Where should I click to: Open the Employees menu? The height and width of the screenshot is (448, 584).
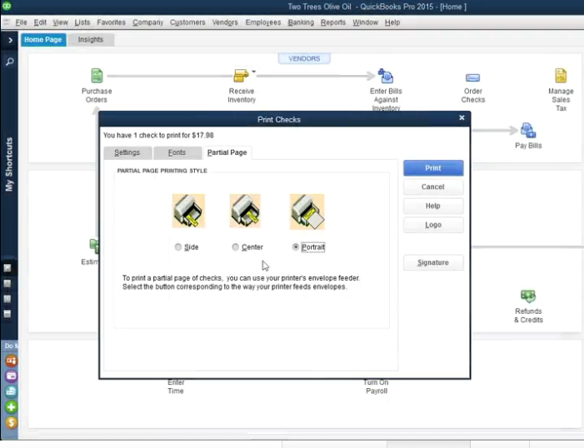point(263,22)
